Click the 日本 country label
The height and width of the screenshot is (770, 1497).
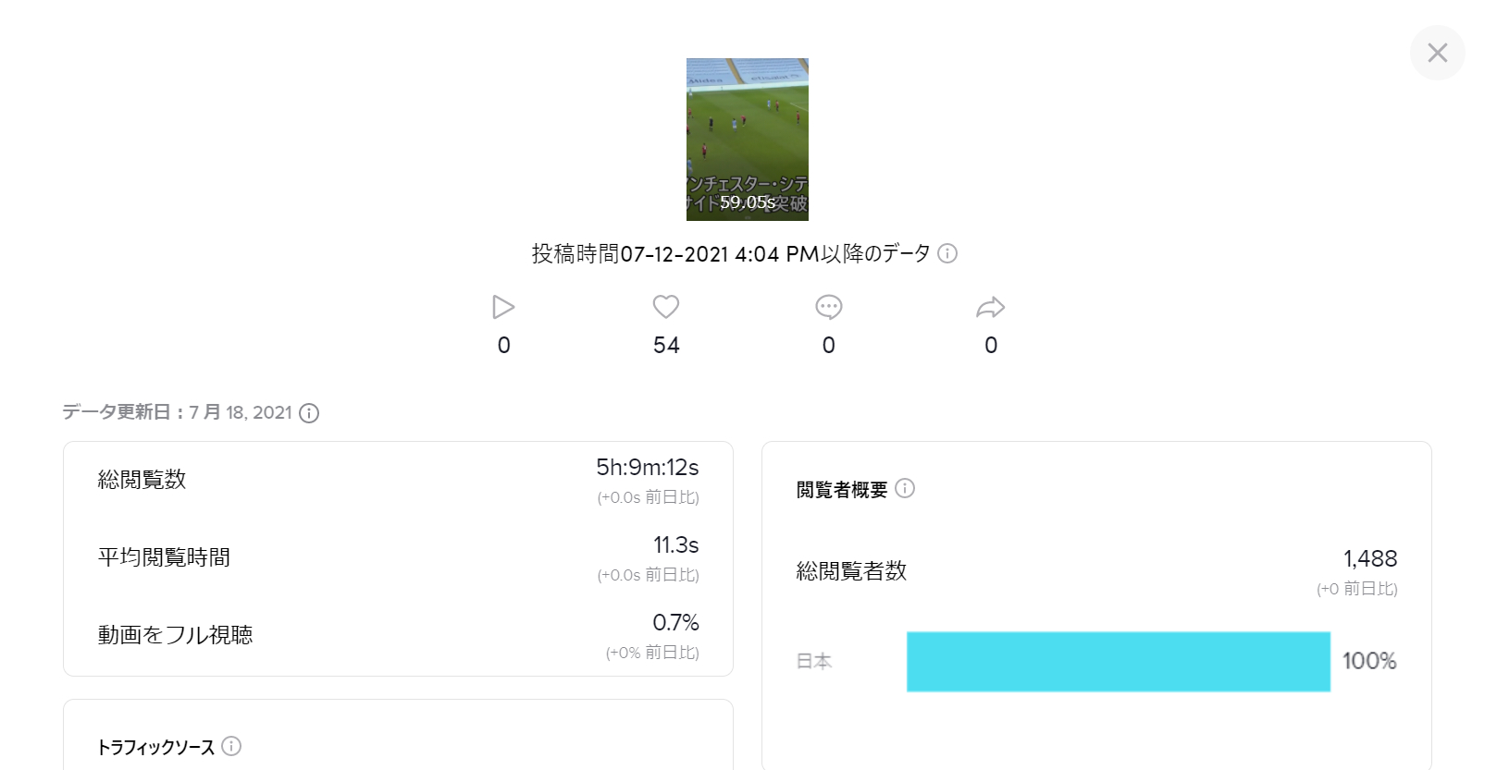814,661
